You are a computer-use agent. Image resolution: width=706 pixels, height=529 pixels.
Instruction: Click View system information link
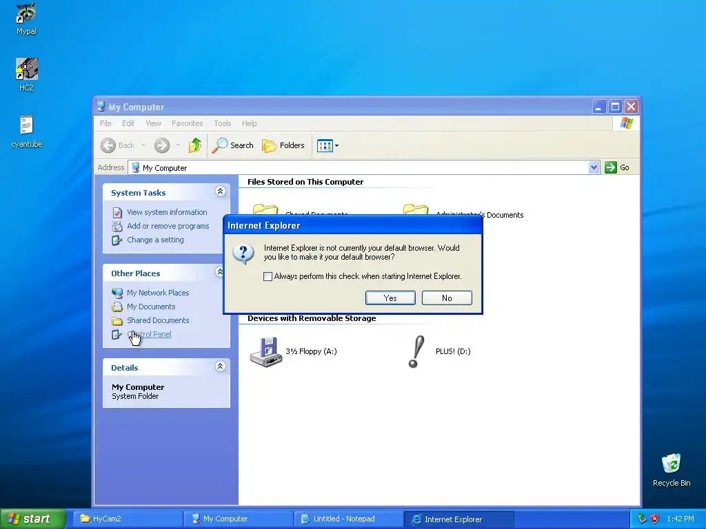[167, 212]
